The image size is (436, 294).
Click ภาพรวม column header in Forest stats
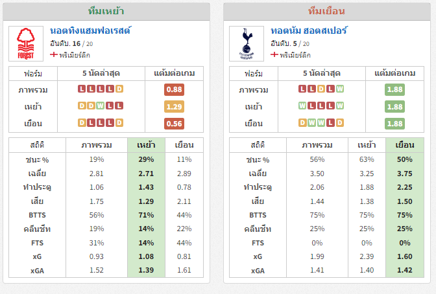point(97,145)
